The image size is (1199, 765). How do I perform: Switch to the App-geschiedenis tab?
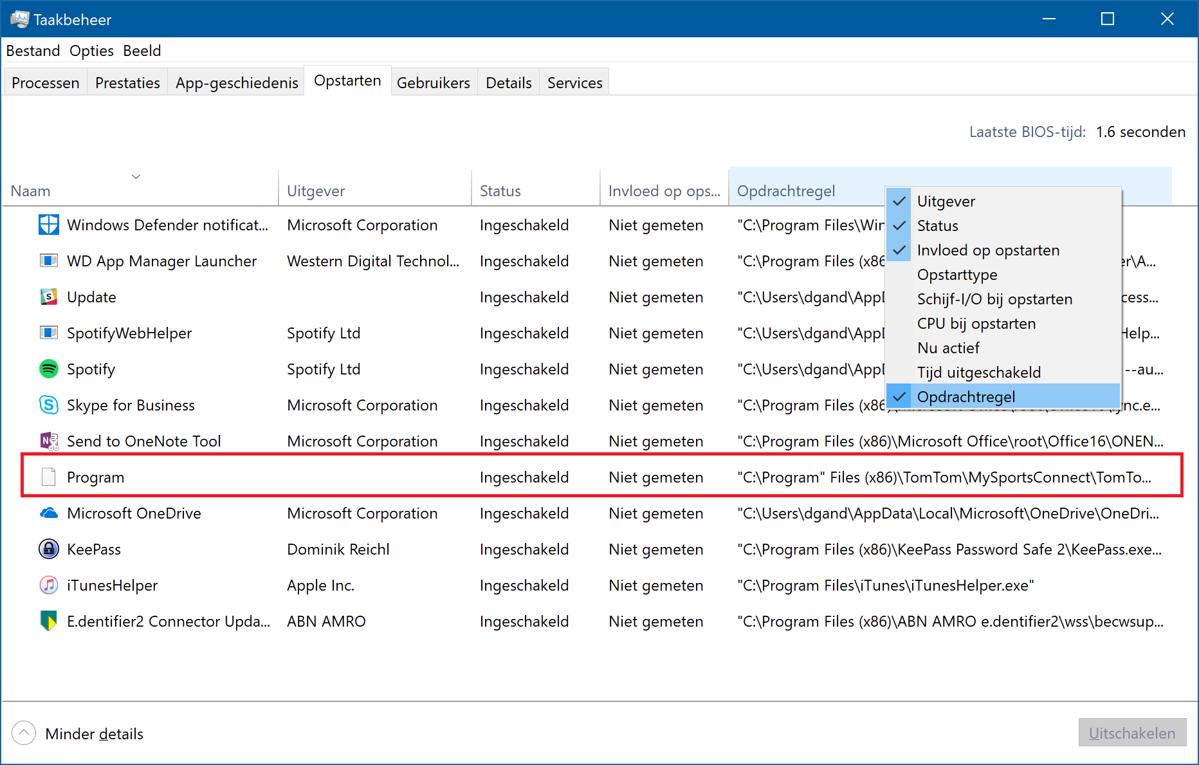click(237, 82)
